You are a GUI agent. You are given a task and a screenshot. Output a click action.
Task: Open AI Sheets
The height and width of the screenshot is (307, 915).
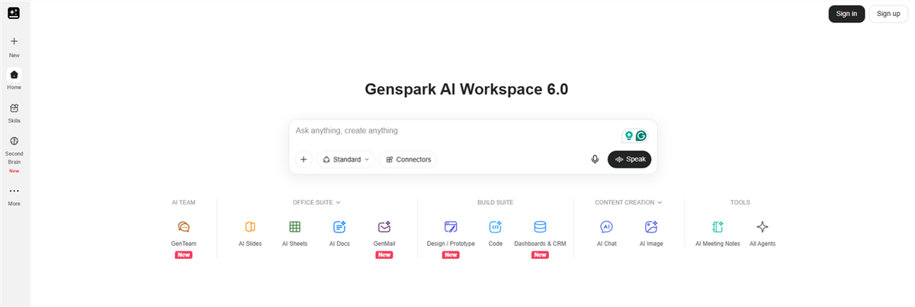point(294,234)
